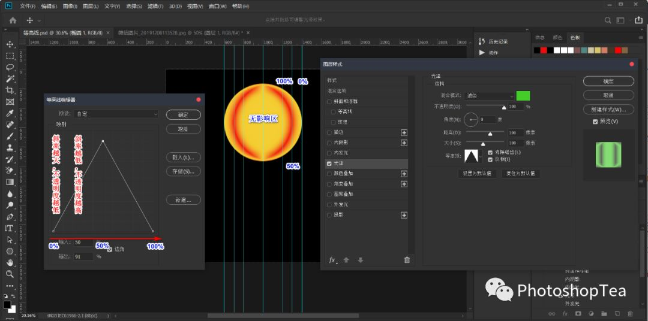Add another 描边 effect with plus button
Screen dimensions: 648x321
404,132
